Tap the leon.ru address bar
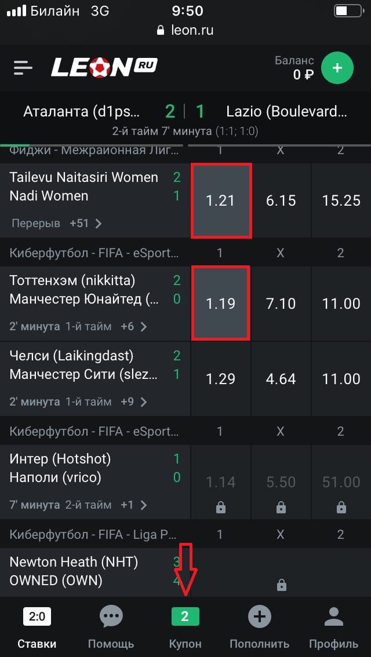 [x=185, y=30]
